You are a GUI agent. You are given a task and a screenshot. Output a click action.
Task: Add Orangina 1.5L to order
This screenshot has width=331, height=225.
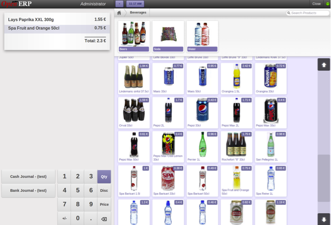point(237,79)
